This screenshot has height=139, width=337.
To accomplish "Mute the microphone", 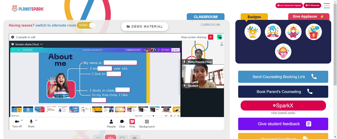I will (x=31, y=124).
